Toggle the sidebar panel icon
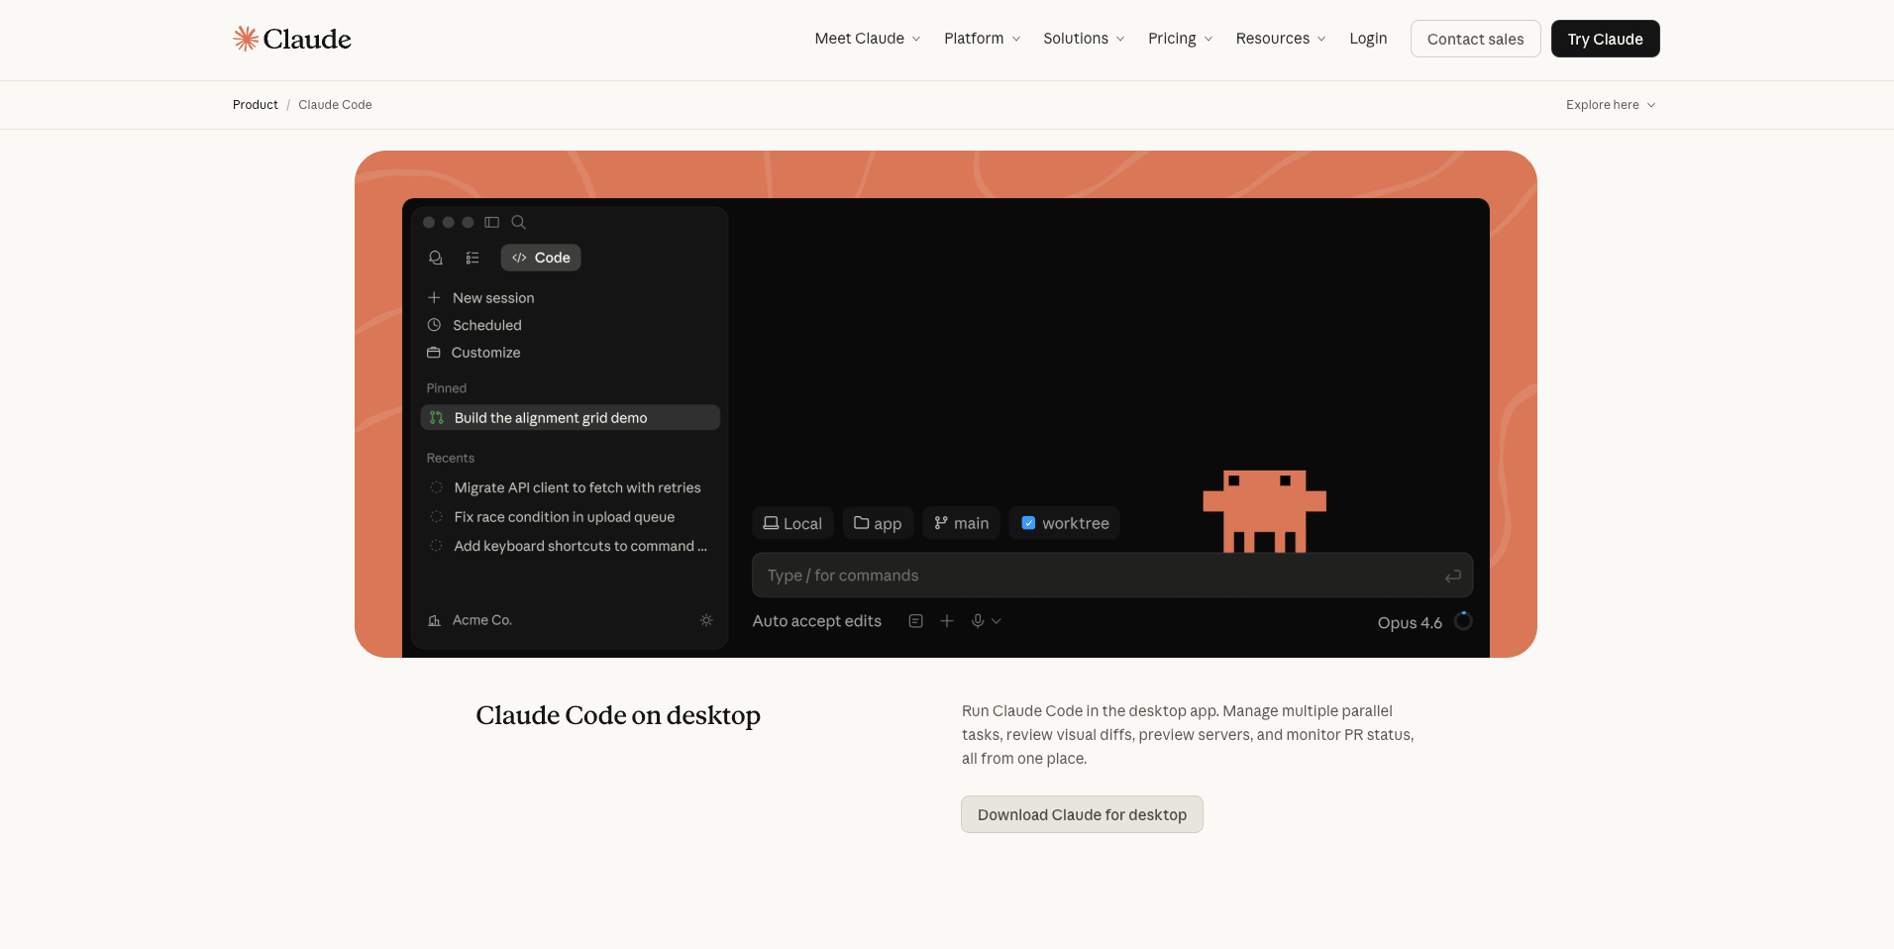The width and height of the screenshot is (1894, 949). (x=491, y=222)
